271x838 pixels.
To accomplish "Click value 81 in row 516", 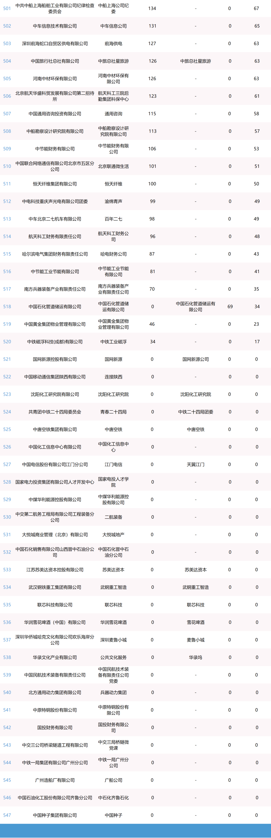I will coord(153,272).
